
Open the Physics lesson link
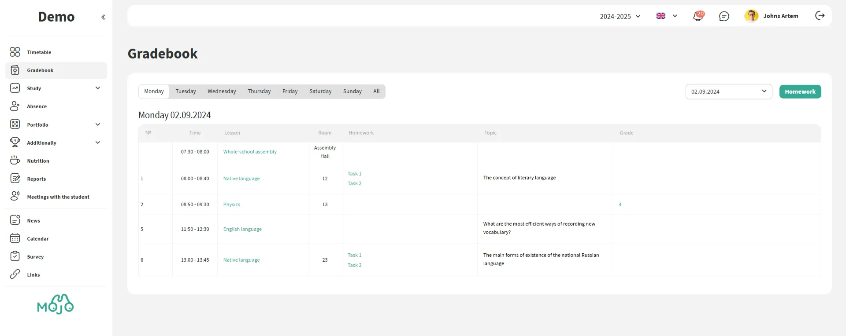pos(232,205)
